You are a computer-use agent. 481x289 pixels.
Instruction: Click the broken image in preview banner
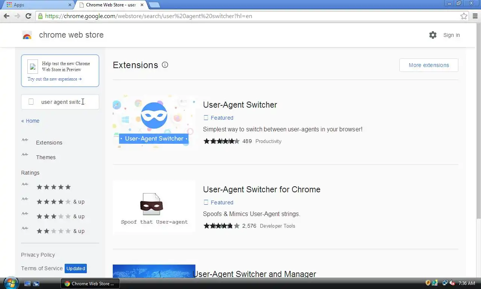[x=33, y=67]
